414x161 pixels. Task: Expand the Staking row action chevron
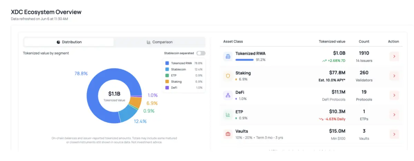pos(394,76)
